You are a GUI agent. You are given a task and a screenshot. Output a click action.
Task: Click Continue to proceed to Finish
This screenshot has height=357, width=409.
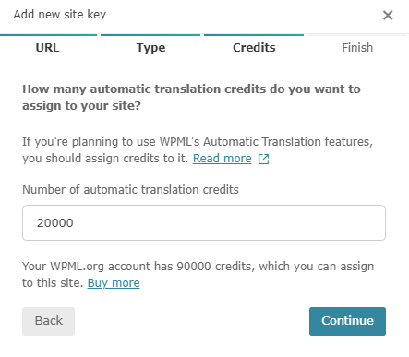347,321
